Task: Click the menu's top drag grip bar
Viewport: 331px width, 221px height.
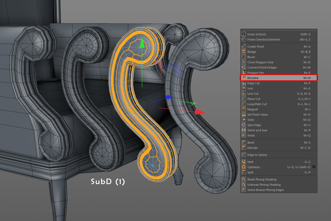Action: point(278,30)
